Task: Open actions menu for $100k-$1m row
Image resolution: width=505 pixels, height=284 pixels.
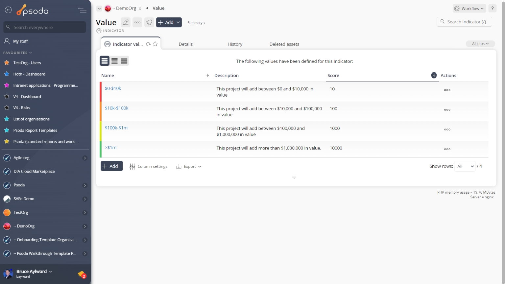Action: click(447, 130)
